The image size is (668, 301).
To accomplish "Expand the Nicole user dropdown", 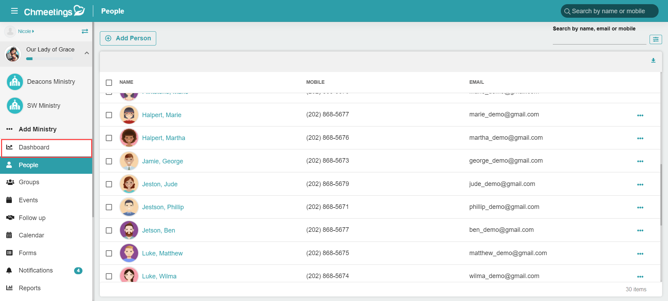I will click(x=26, y=31).
